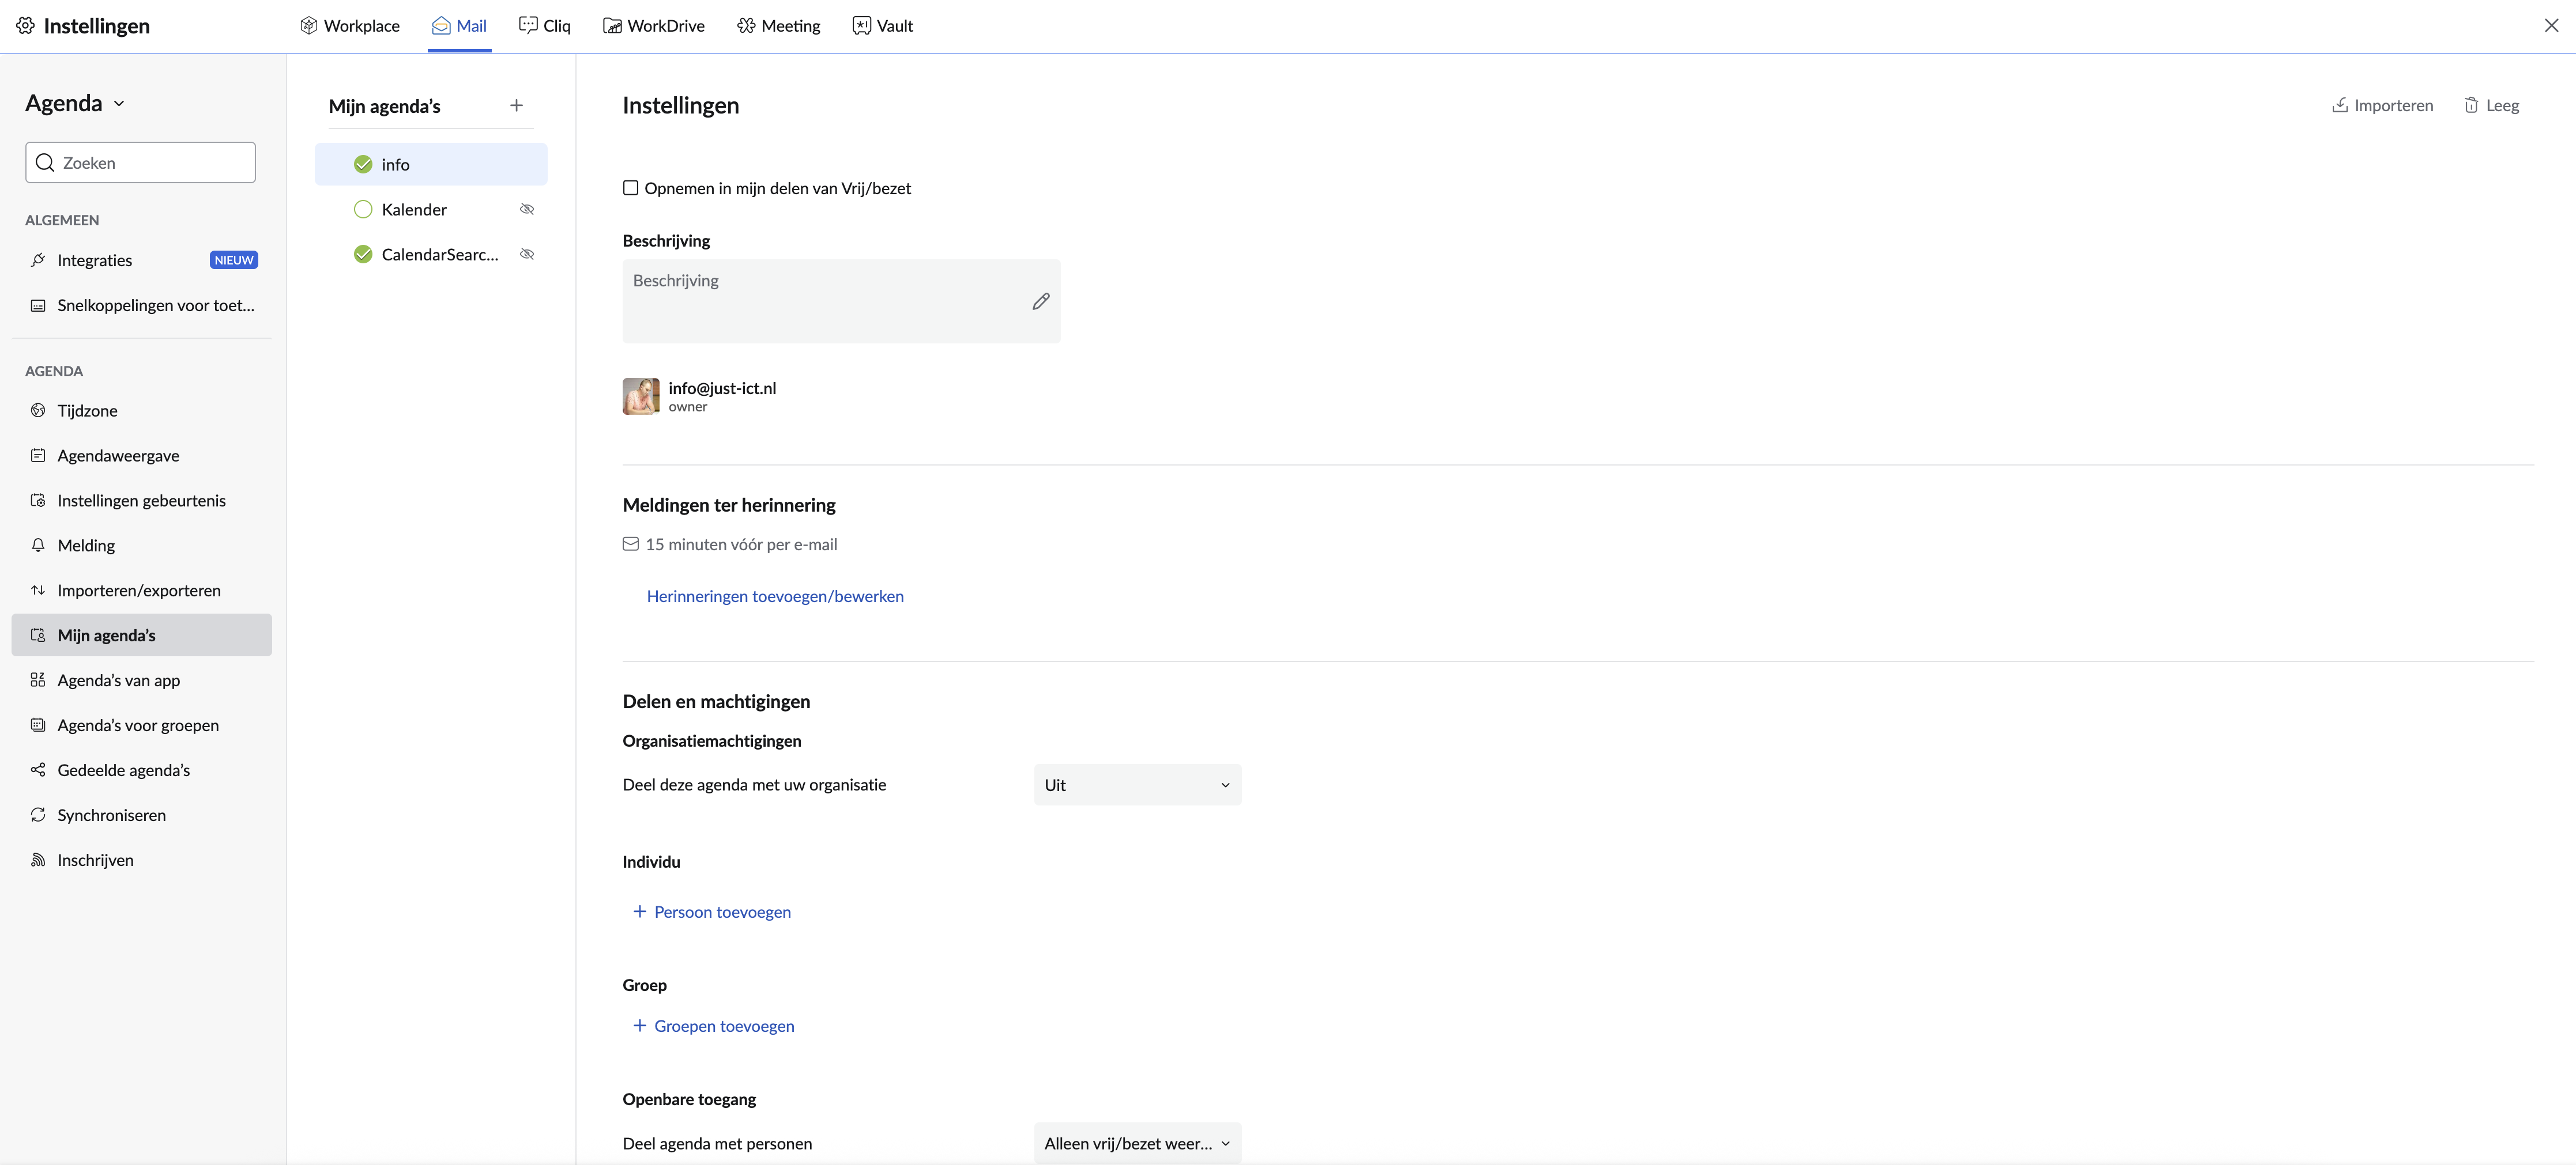The height and width of the screenshot is (1165, 2576).
Task: Click the Importeren icon button
Action: click(2339, 106)
